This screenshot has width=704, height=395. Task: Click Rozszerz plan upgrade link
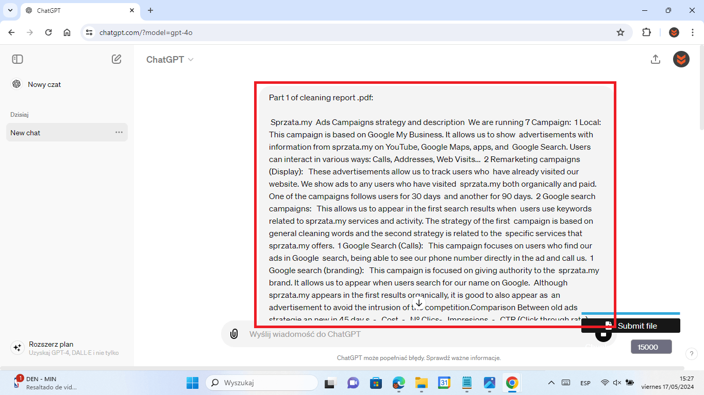click(x=67, y=348)
